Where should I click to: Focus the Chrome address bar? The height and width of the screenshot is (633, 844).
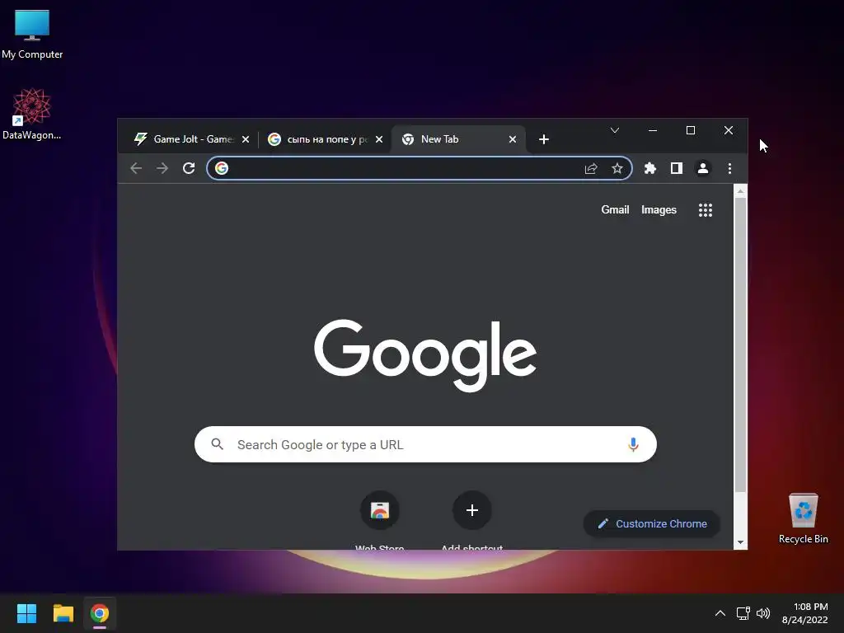[x=420, y=168]
